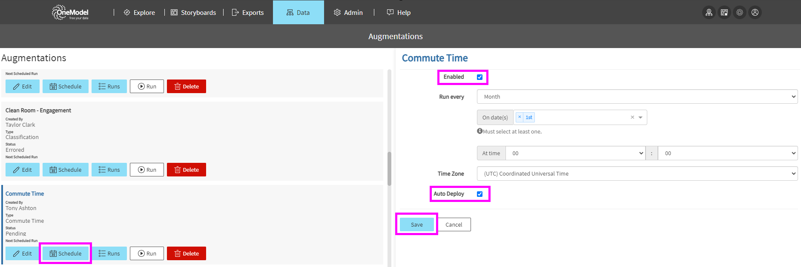Open the Explore menu

click(x=139, y=12)
